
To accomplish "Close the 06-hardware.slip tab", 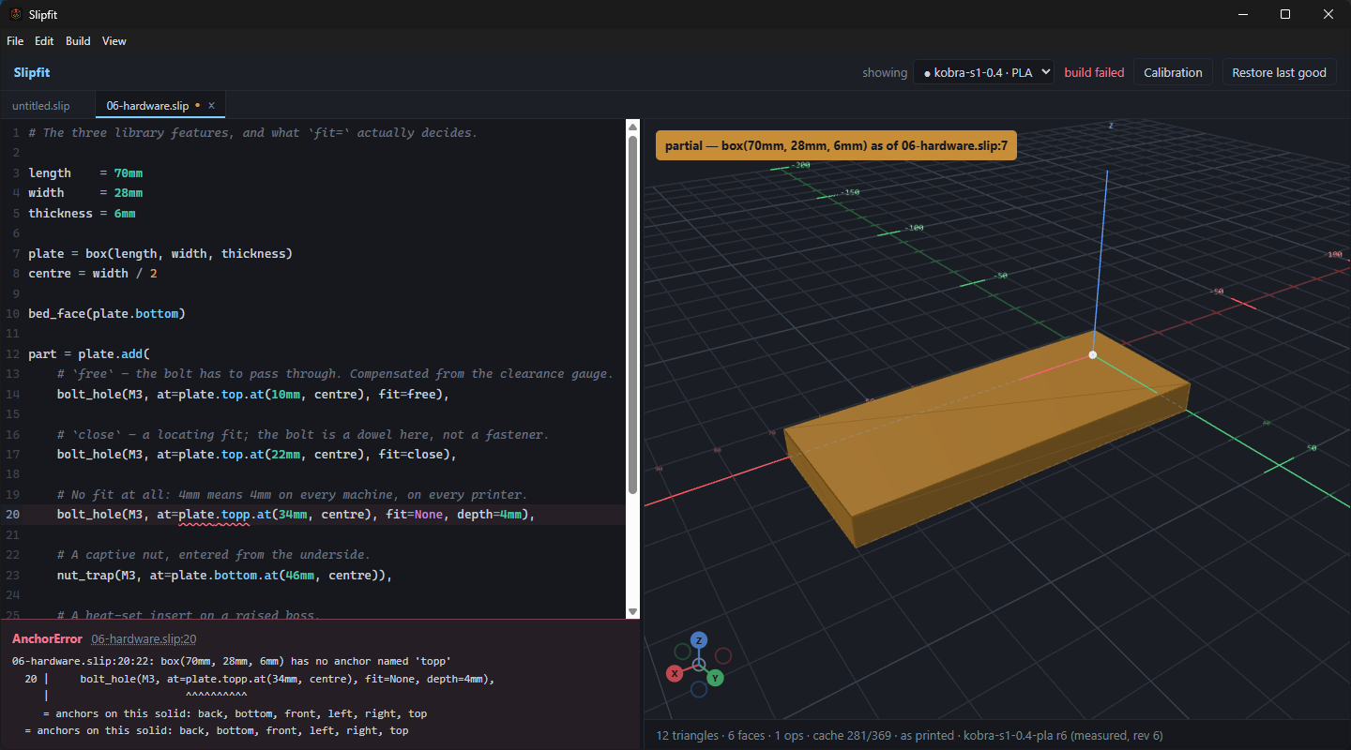I will (x=211, y=106).
